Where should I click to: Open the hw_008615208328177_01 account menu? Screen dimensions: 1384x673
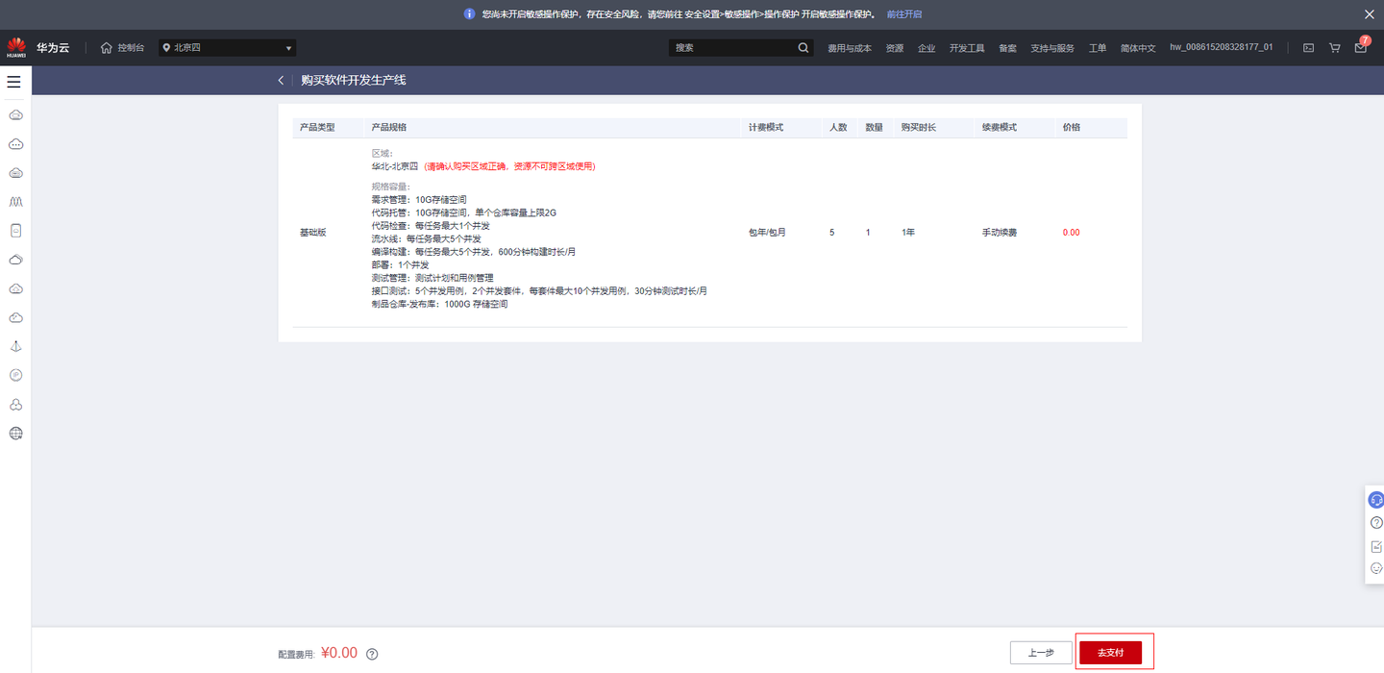pyautogui.click(x=1222, y=47)
